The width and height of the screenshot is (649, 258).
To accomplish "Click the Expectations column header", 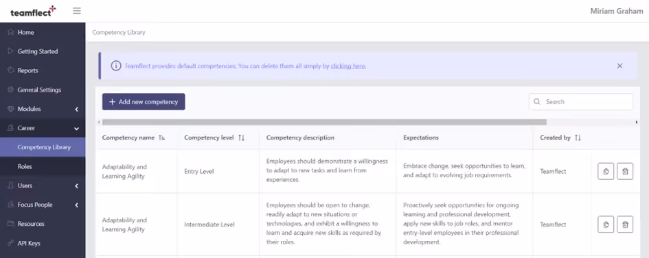I will click(x=421, y=138).
